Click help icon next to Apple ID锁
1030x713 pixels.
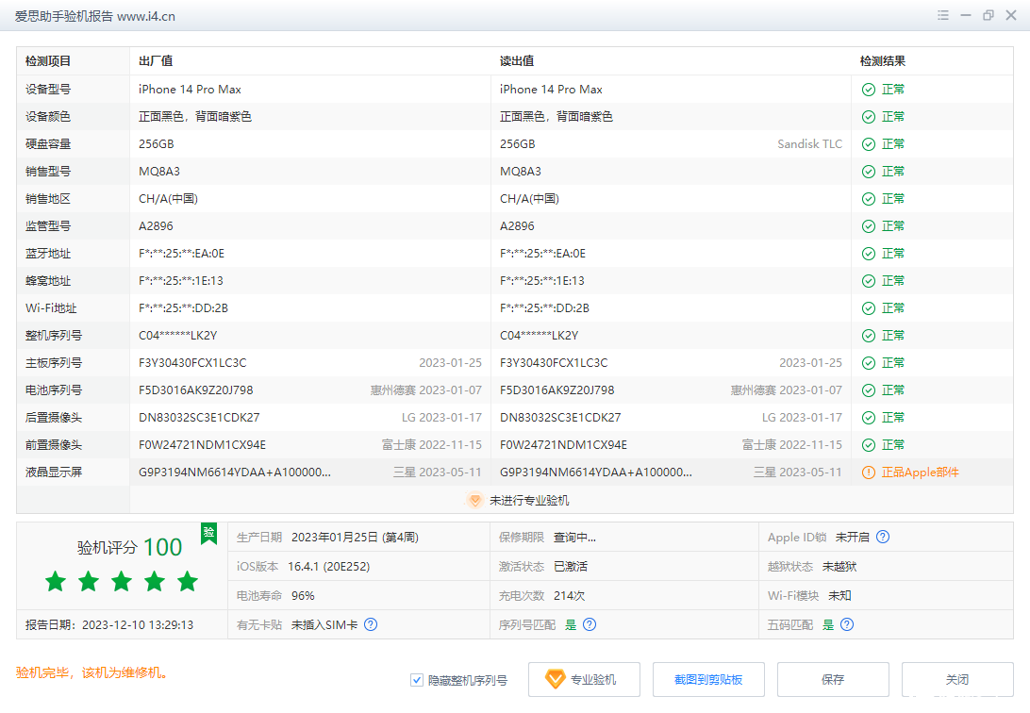(x=883, y=537)
